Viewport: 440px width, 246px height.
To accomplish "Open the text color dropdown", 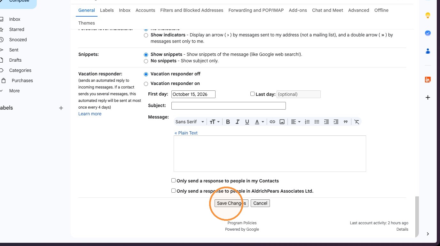I will pos(259,122).
